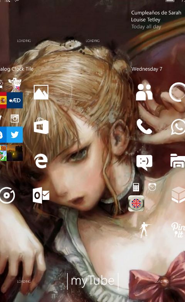The height and width of the screenshot is (302, 185).
Task: Open the myTube tile
Action: coord(92,281)
